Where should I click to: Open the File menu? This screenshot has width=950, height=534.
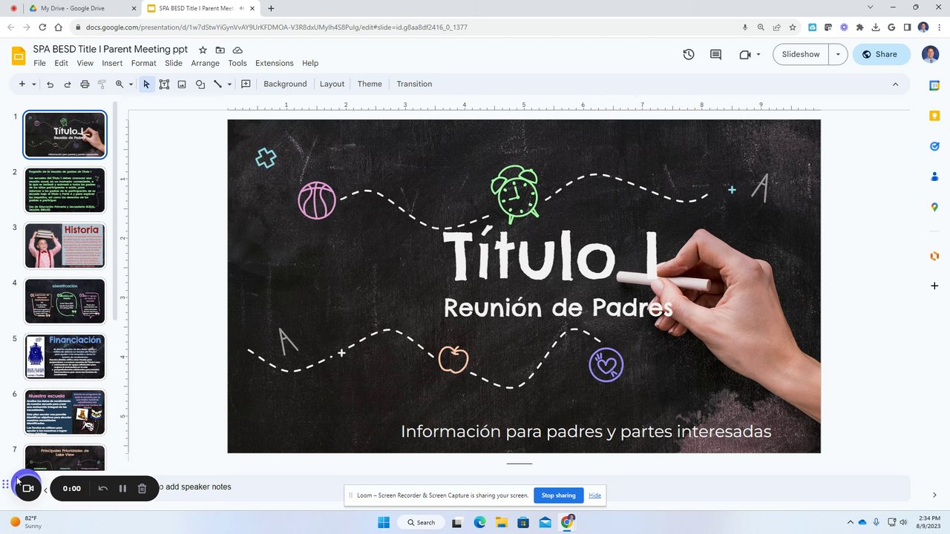point(39,63)
